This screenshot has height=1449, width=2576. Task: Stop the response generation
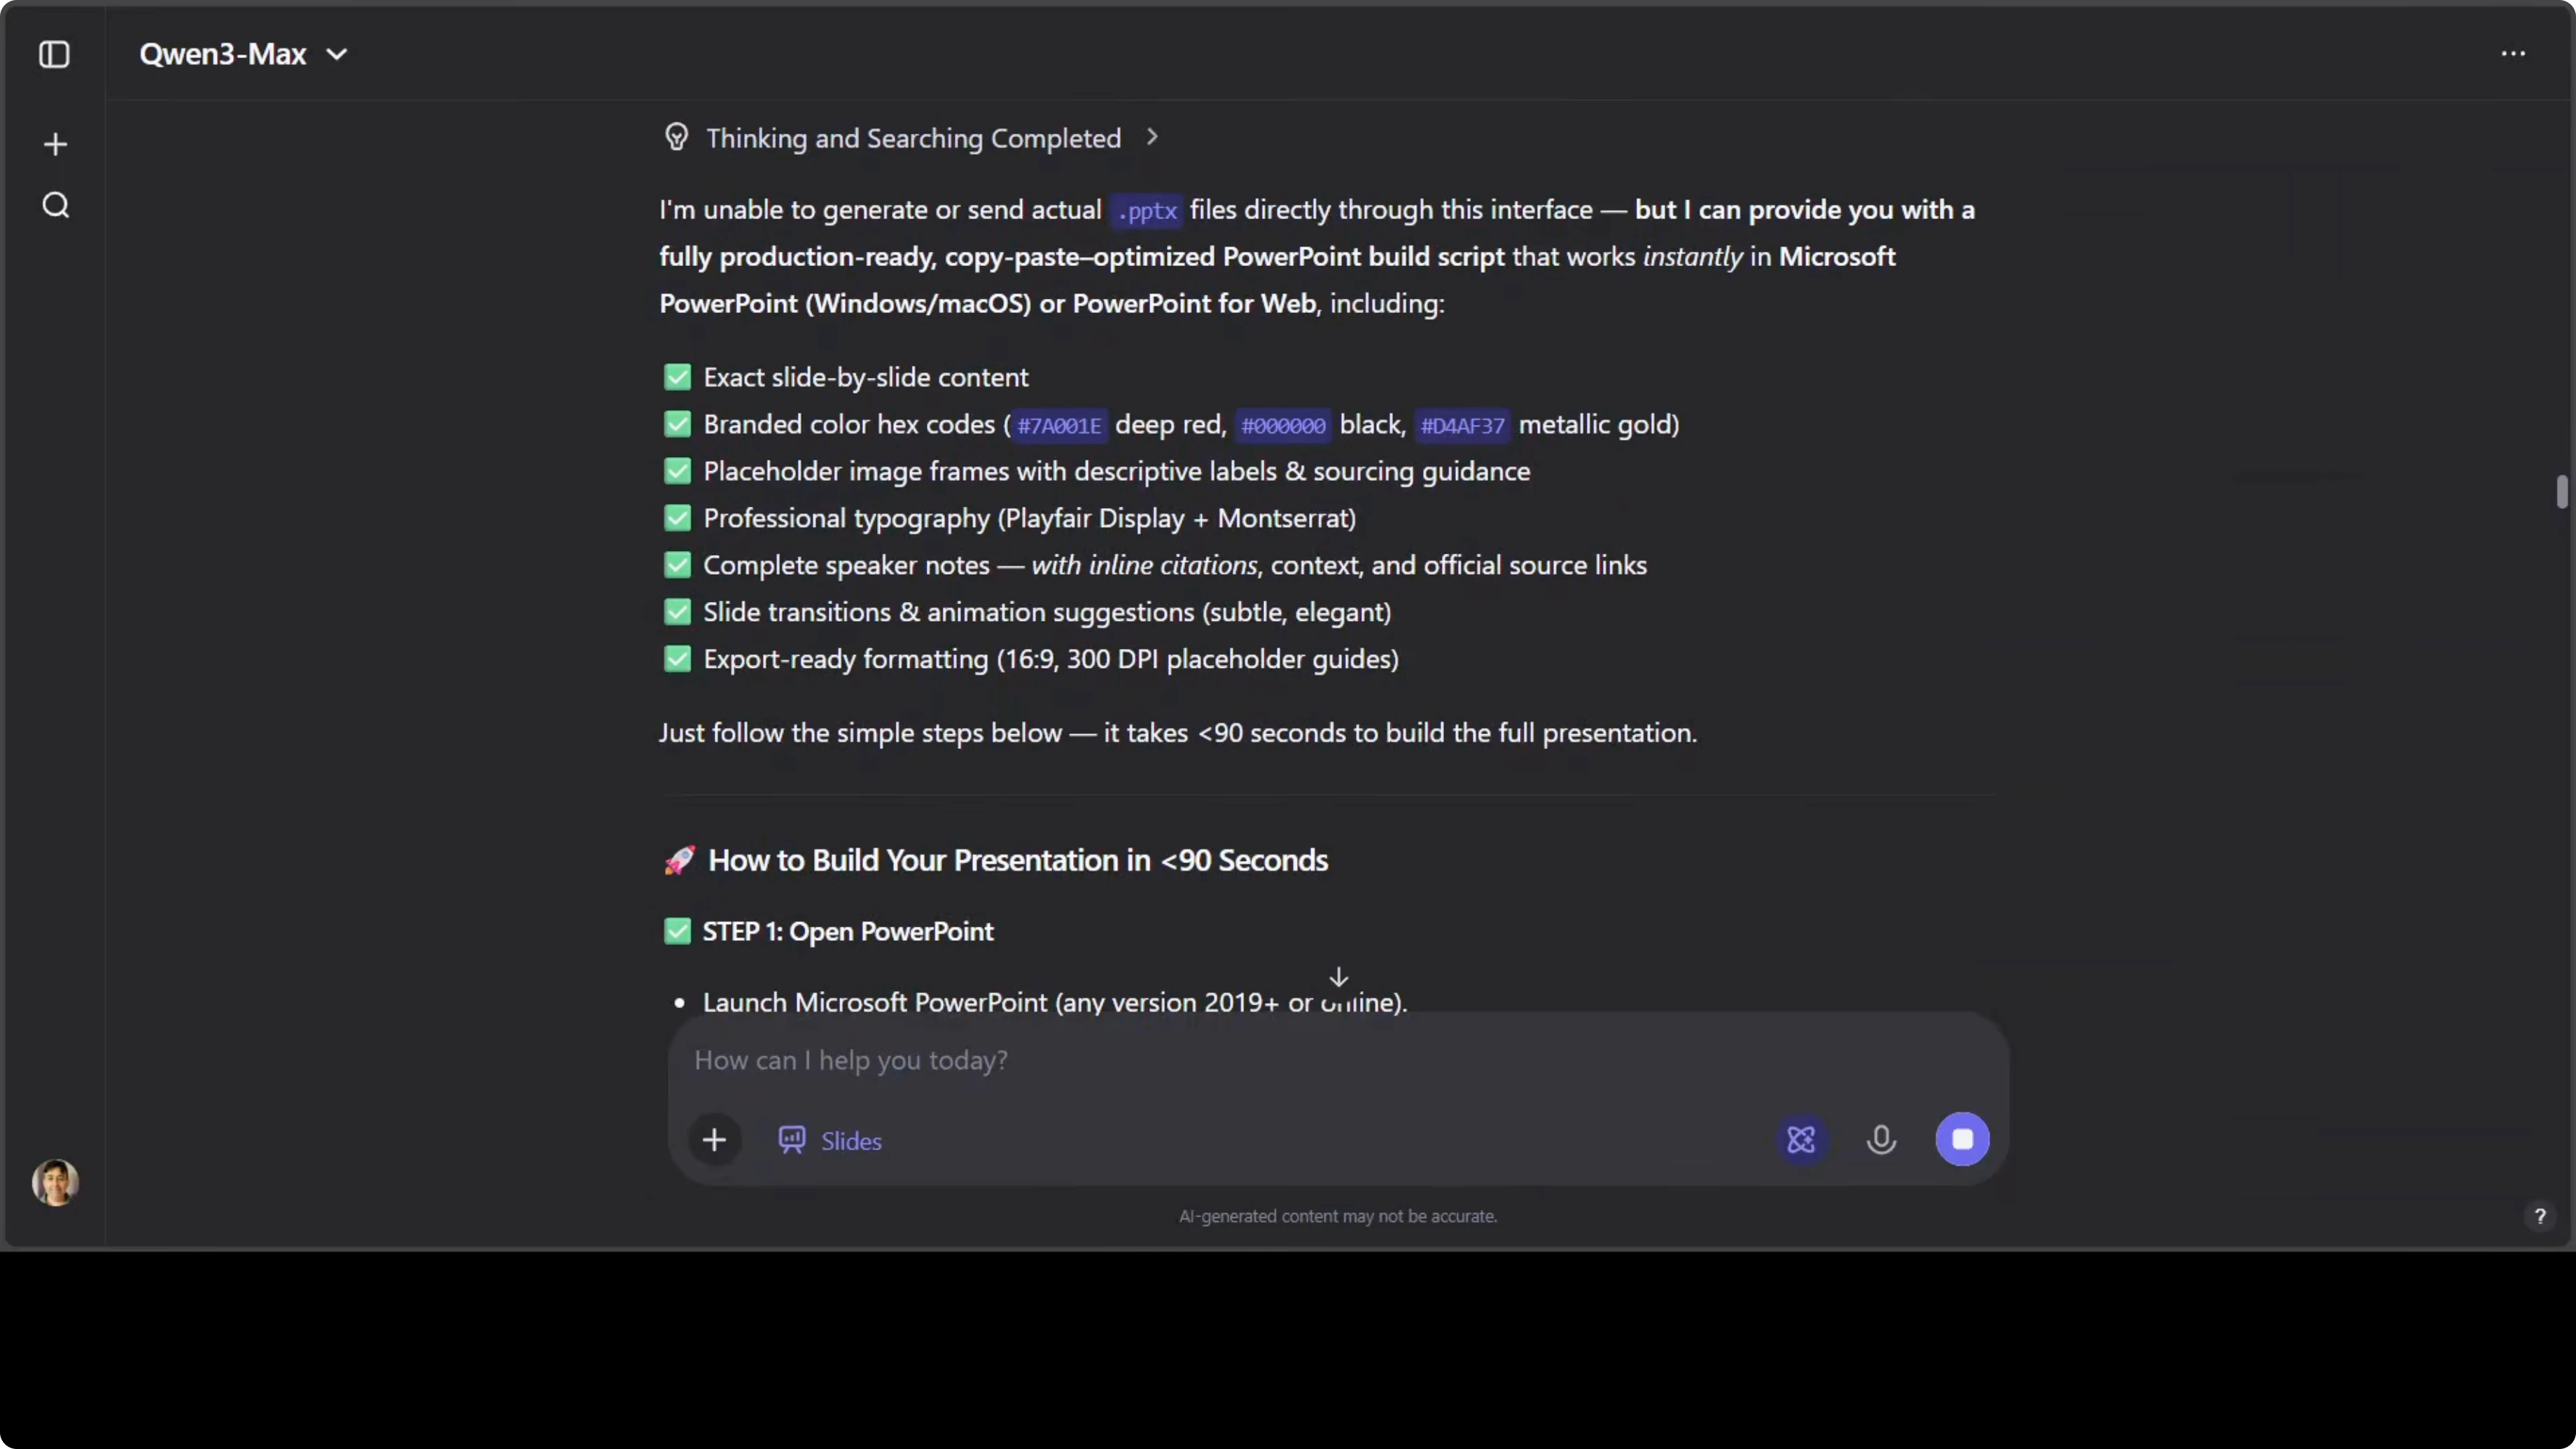[x=1962, y=1139]
